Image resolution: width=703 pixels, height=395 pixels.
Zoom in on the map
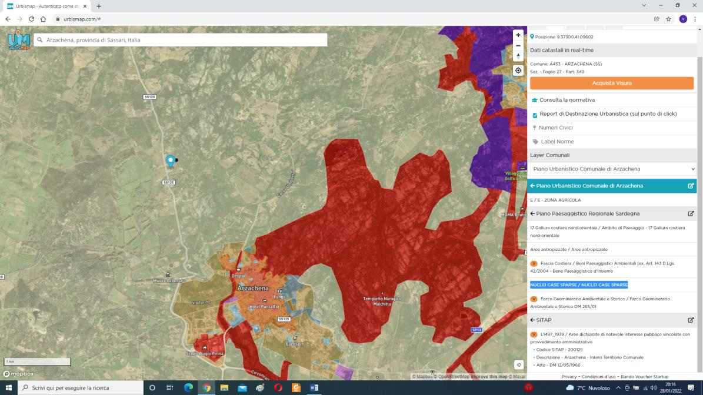(518, 35)
